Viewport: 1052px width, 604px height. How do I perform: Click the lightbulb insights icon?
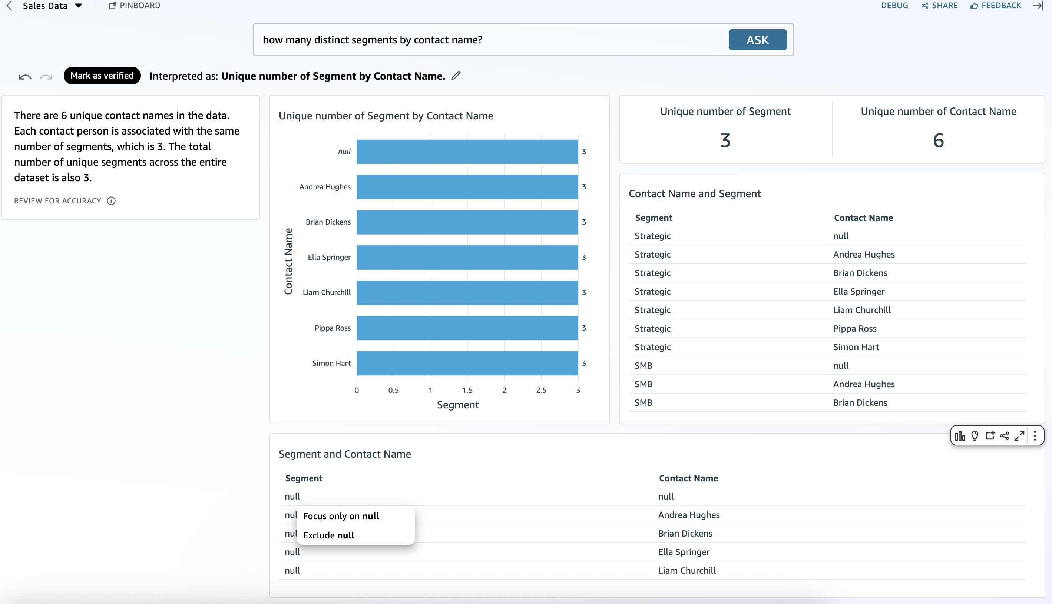pos(975,435)
